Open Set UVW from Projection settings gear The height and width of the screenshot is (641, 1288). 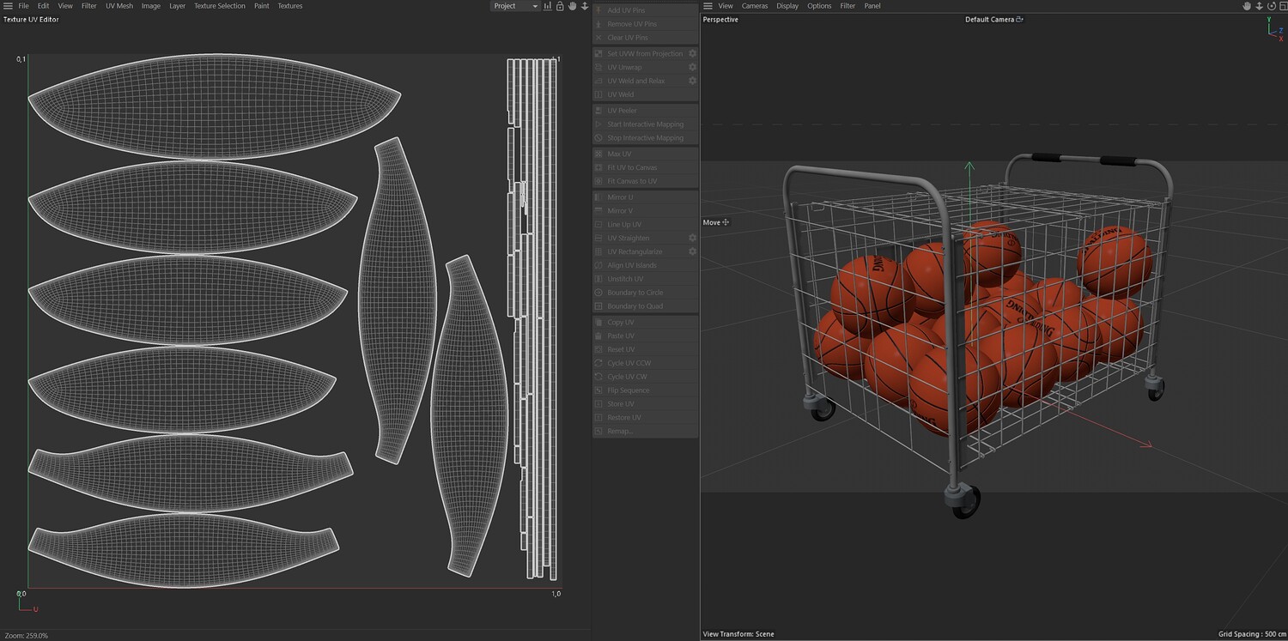click(x=692, y=53)
